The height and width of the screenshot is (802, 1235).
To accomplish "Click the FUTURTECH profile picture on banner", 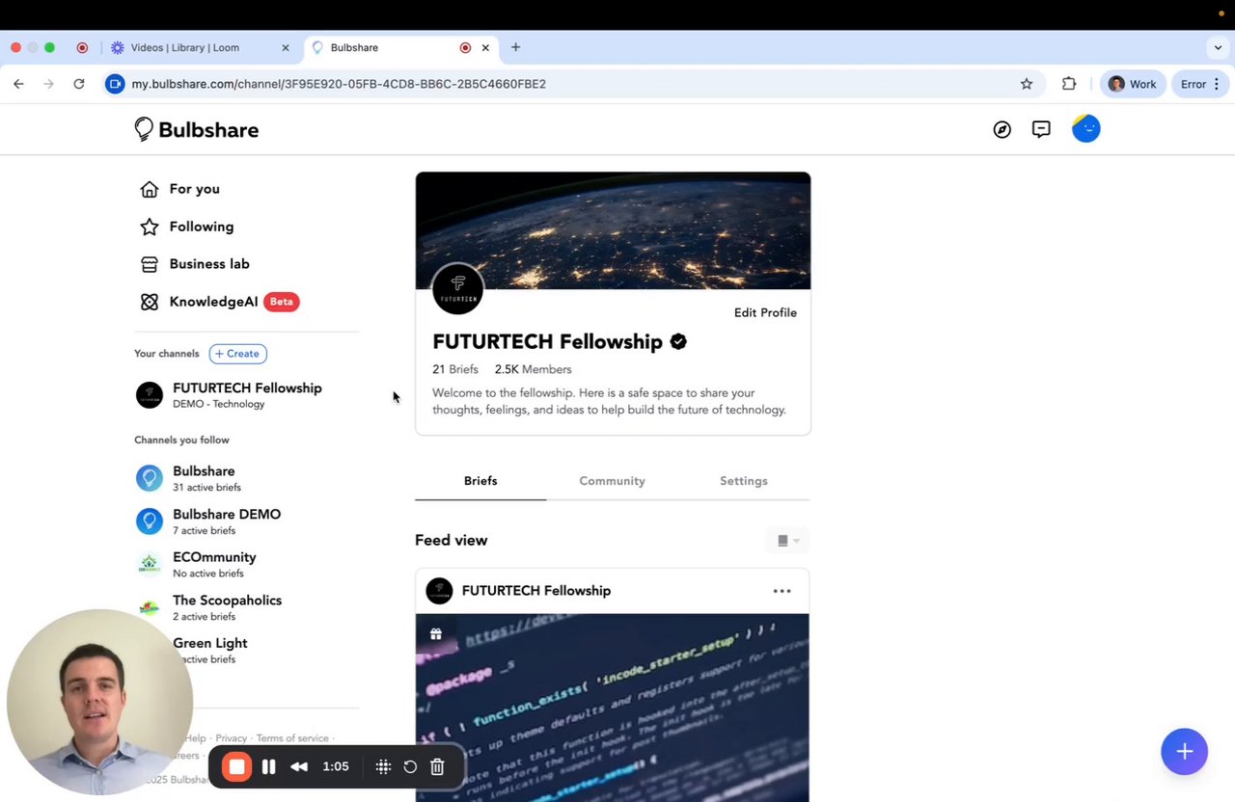I will [457, 288].
